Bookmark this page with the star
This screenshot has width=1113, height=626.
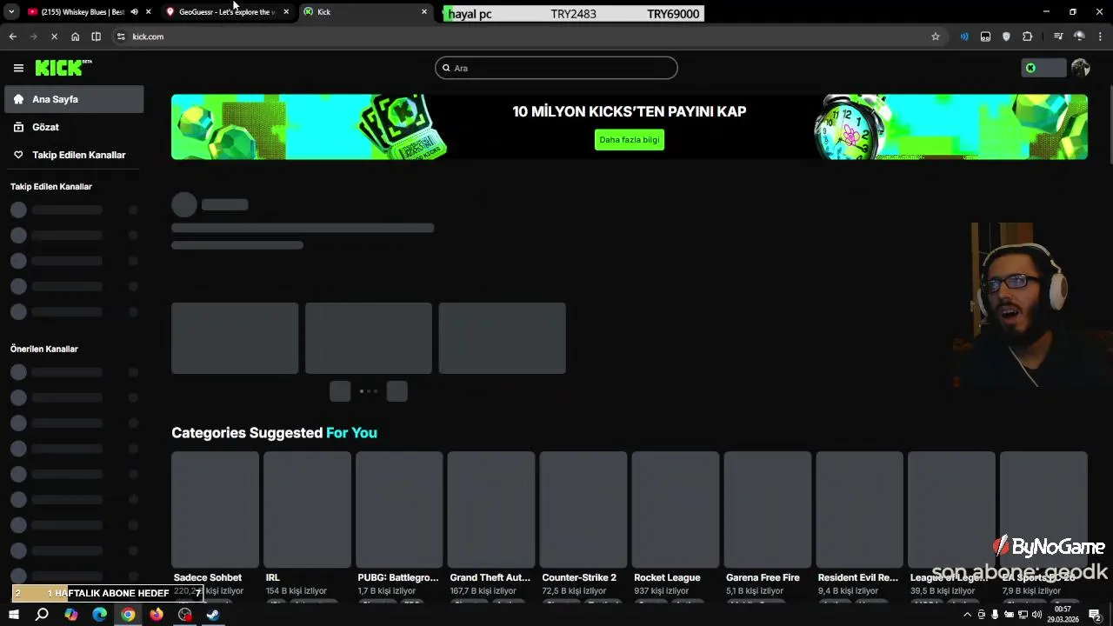click(x=936, y=37)
